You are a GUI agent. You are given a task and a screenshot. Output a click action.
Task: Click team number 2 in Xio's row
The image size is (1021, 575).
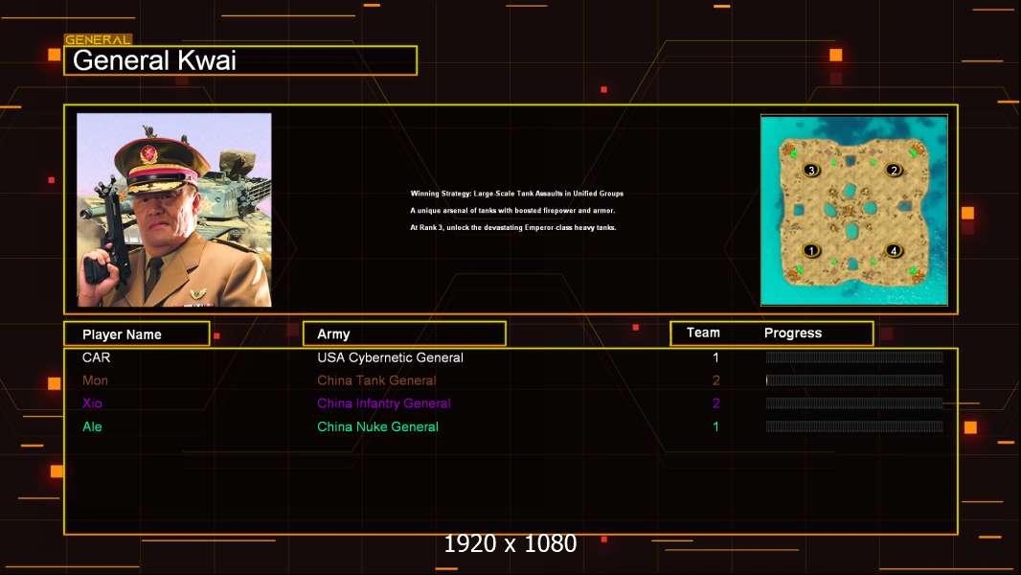(x=715, y=403)
